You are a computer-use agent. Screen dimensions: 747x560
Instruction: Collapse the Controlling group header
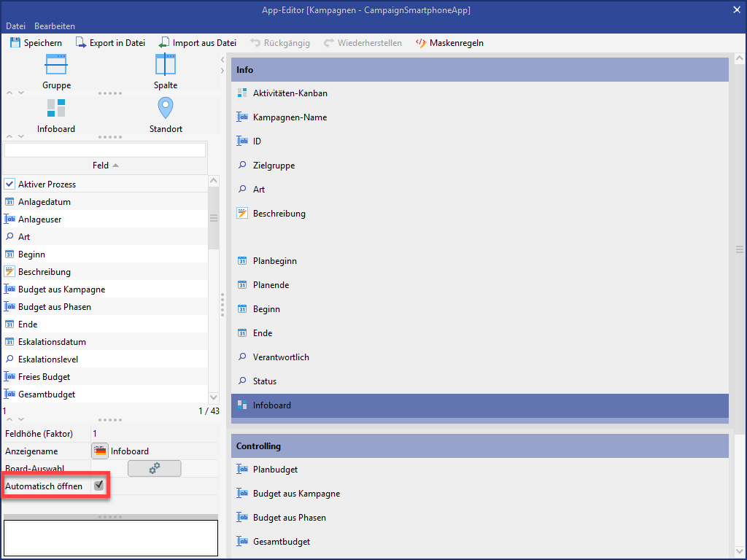click(x=480, y=446)
